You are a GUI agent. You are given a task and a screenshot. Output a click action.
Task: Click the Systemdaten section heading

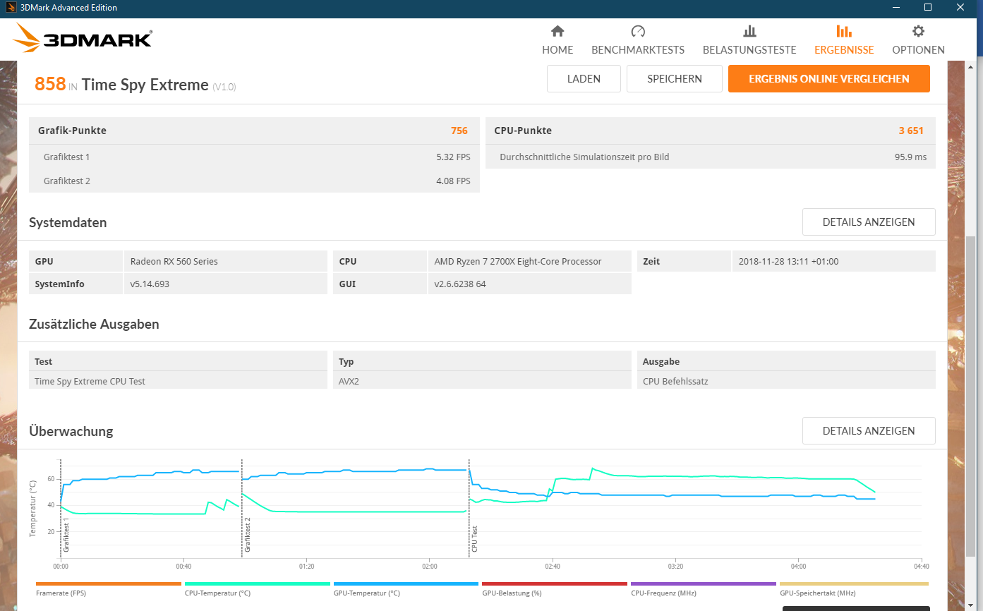68,223
